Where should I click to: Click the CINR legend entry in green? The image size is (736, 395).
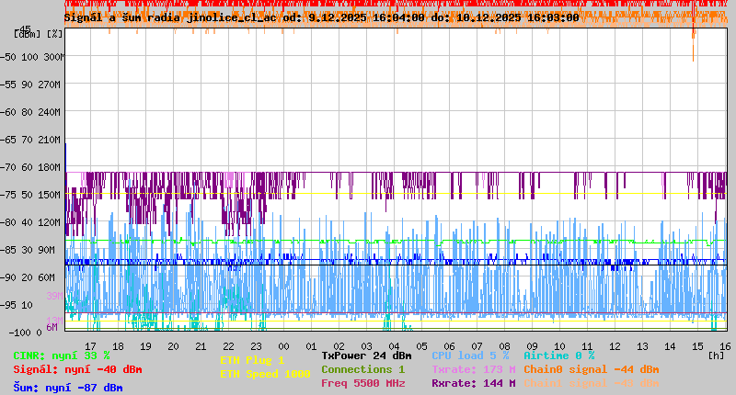(x=62, y=355)
